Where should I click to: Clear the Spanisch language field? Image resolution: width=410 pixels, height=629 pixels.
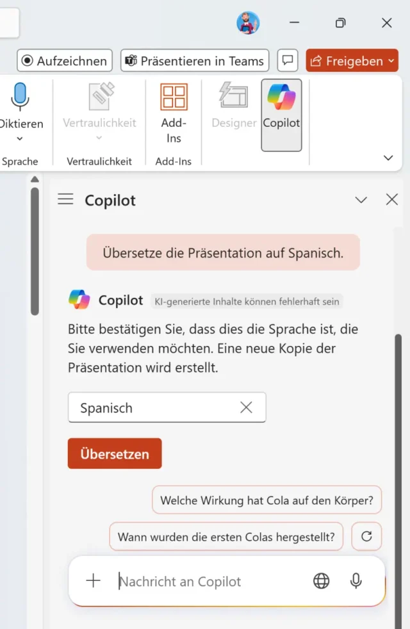(246, 407)
